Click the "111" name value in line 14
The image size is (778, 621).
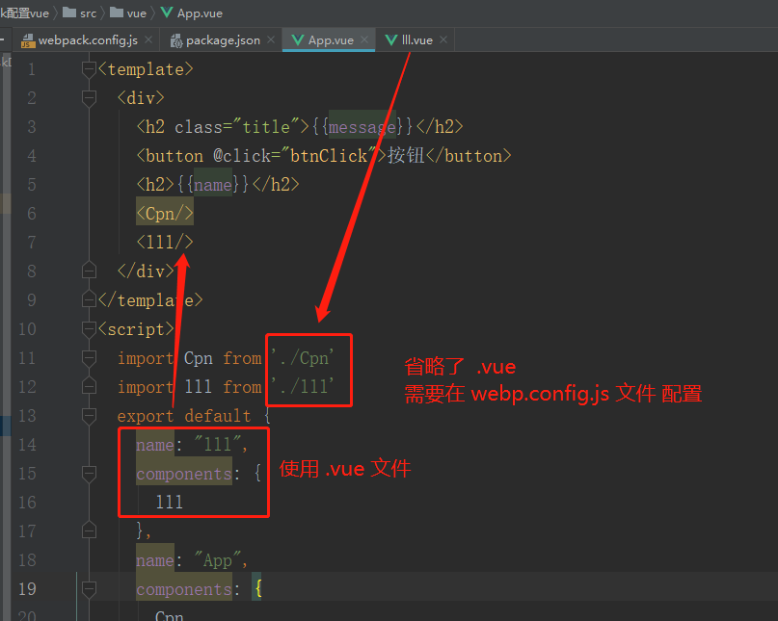(x=218, y=444)
